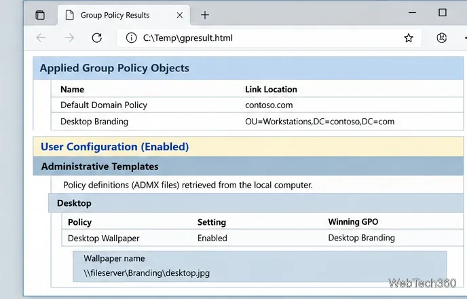This screenshot has height=299, width=467.
Task: Click the Winning GPO column header
Action: [353, 222]
